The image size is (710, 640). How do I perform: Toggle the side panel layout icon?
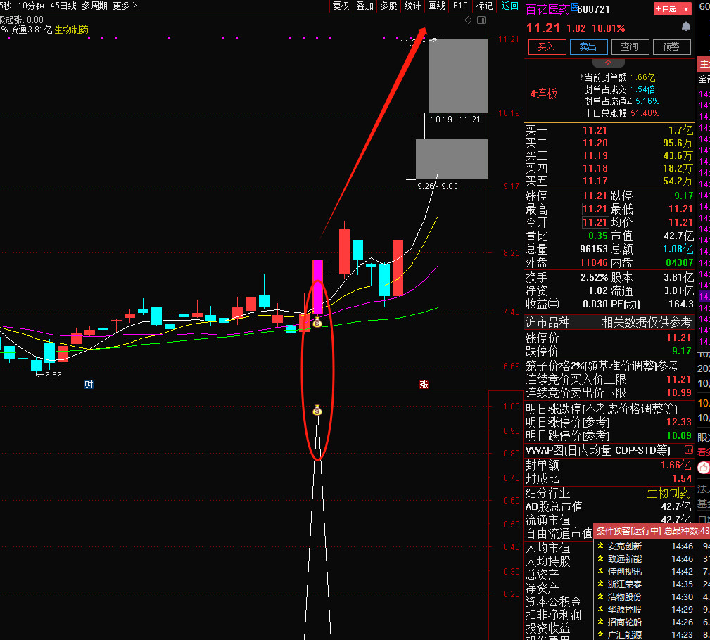[481, 21]
